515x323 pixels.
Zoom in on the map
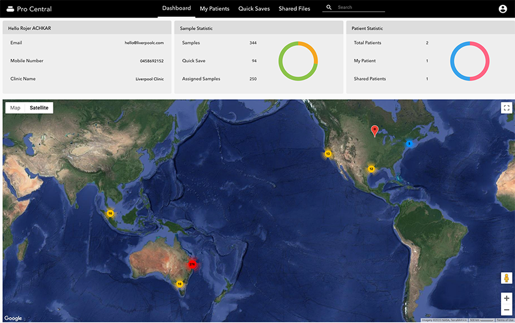coord(506,298)
